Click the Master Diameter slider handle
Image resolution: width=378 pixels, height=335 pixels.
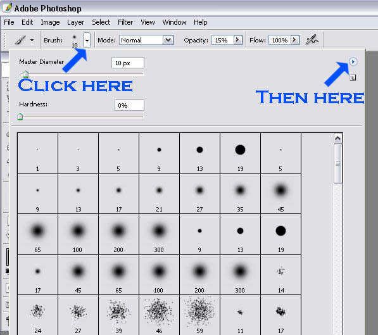(25, 74)
